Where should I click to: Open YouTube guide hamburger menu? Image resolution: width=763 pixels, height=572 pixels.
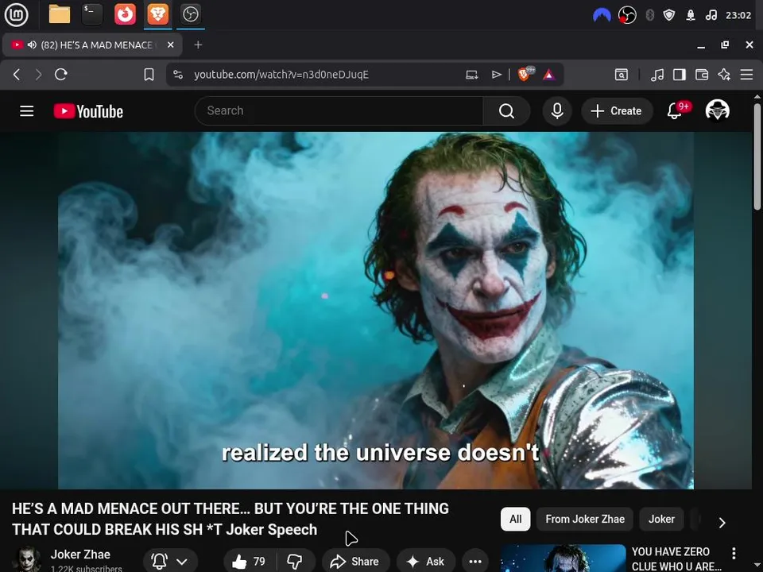pos(27,111)
